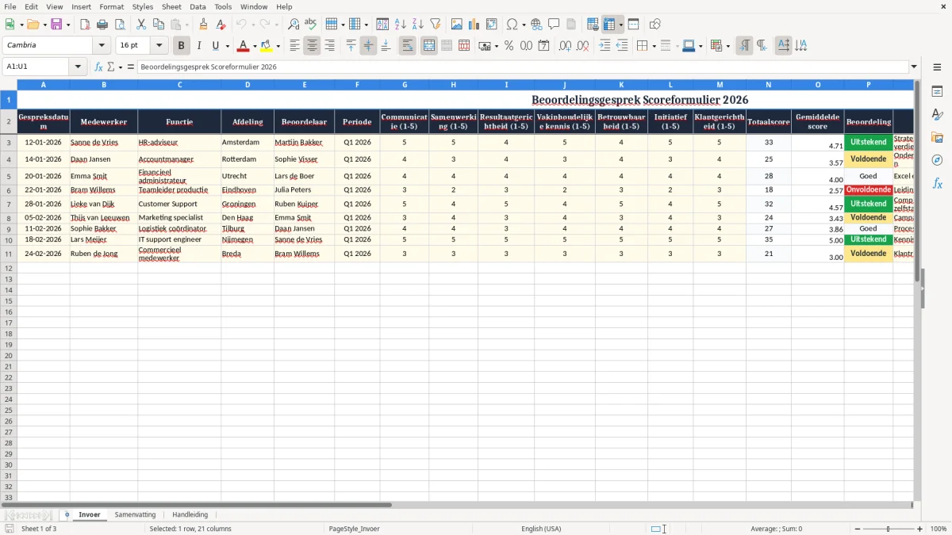Click the Print icon in toolbar
This screenshot has height=535, width=952.
[x=102, y=25]
